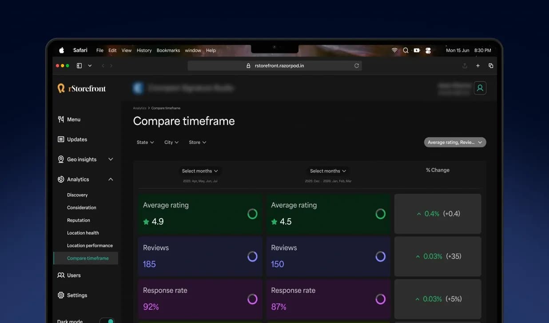The image size is (549, 323).
Task: Click the ring icon on Reviews 150 card
Action: (x=381, y=256)
